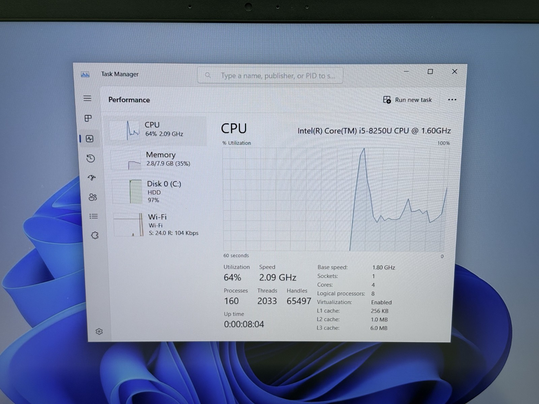Click the Logical processors 8 value
Screen dimensions: 539x404
pyautogui.click(x=373, y=294)
